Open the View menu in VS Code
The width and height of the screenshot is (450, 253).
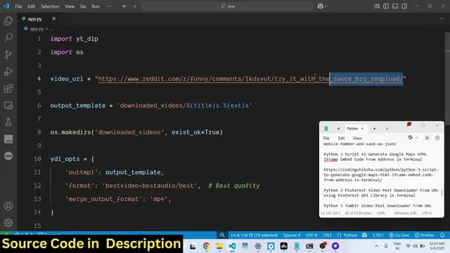coord(70,6)
